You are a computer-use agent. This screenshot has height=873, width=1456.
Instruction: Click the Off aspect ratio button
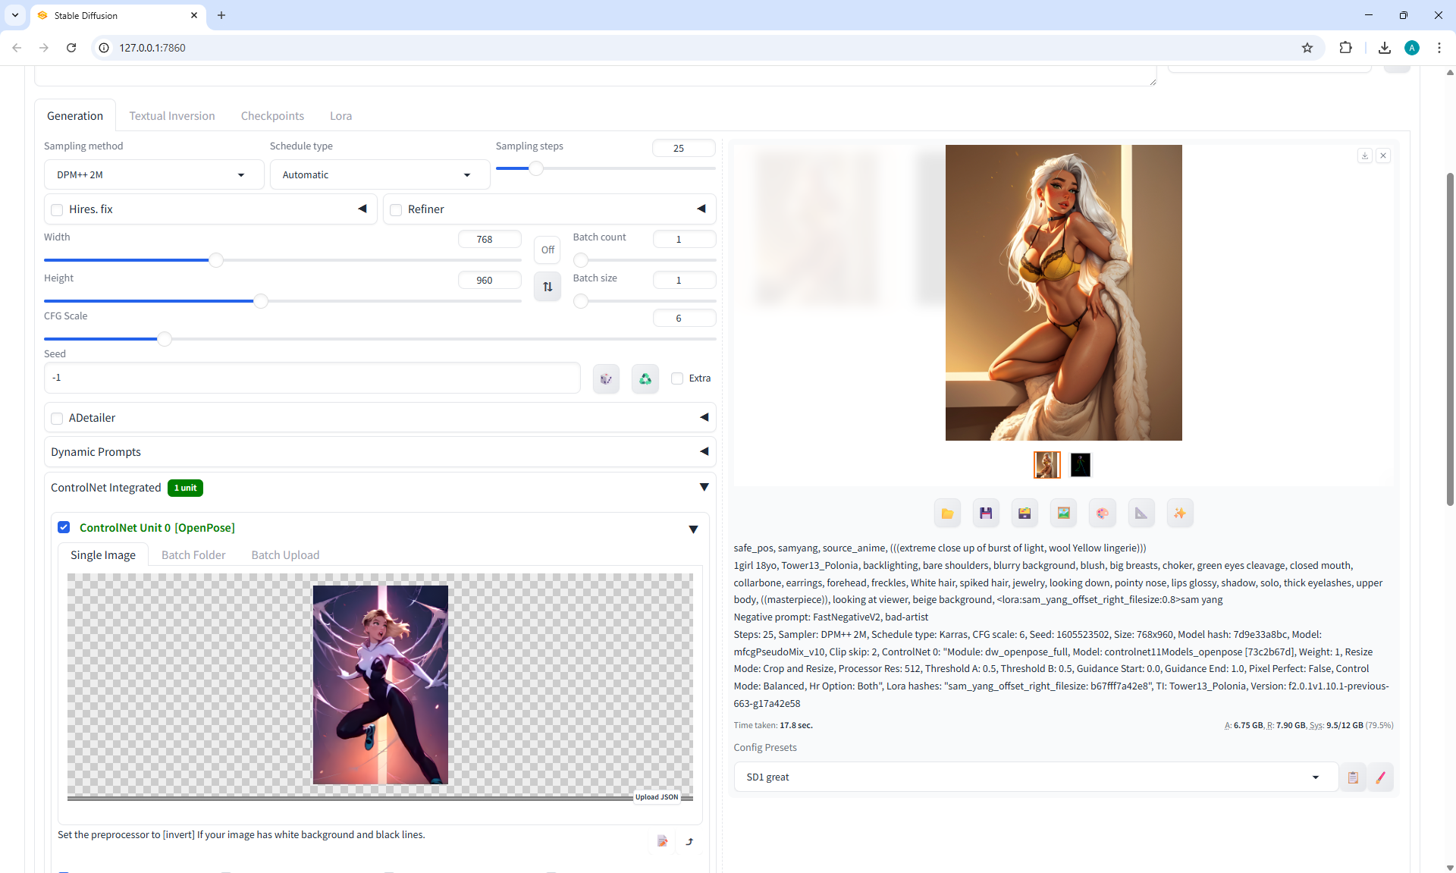click(x=548, y=250)
